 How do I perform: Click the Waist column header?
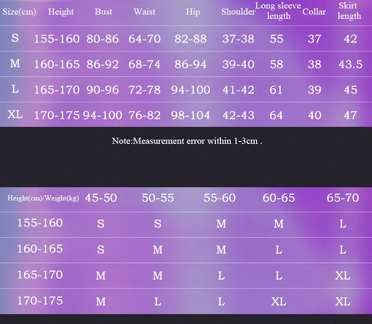pyautogui.click(x=144, y=12)
